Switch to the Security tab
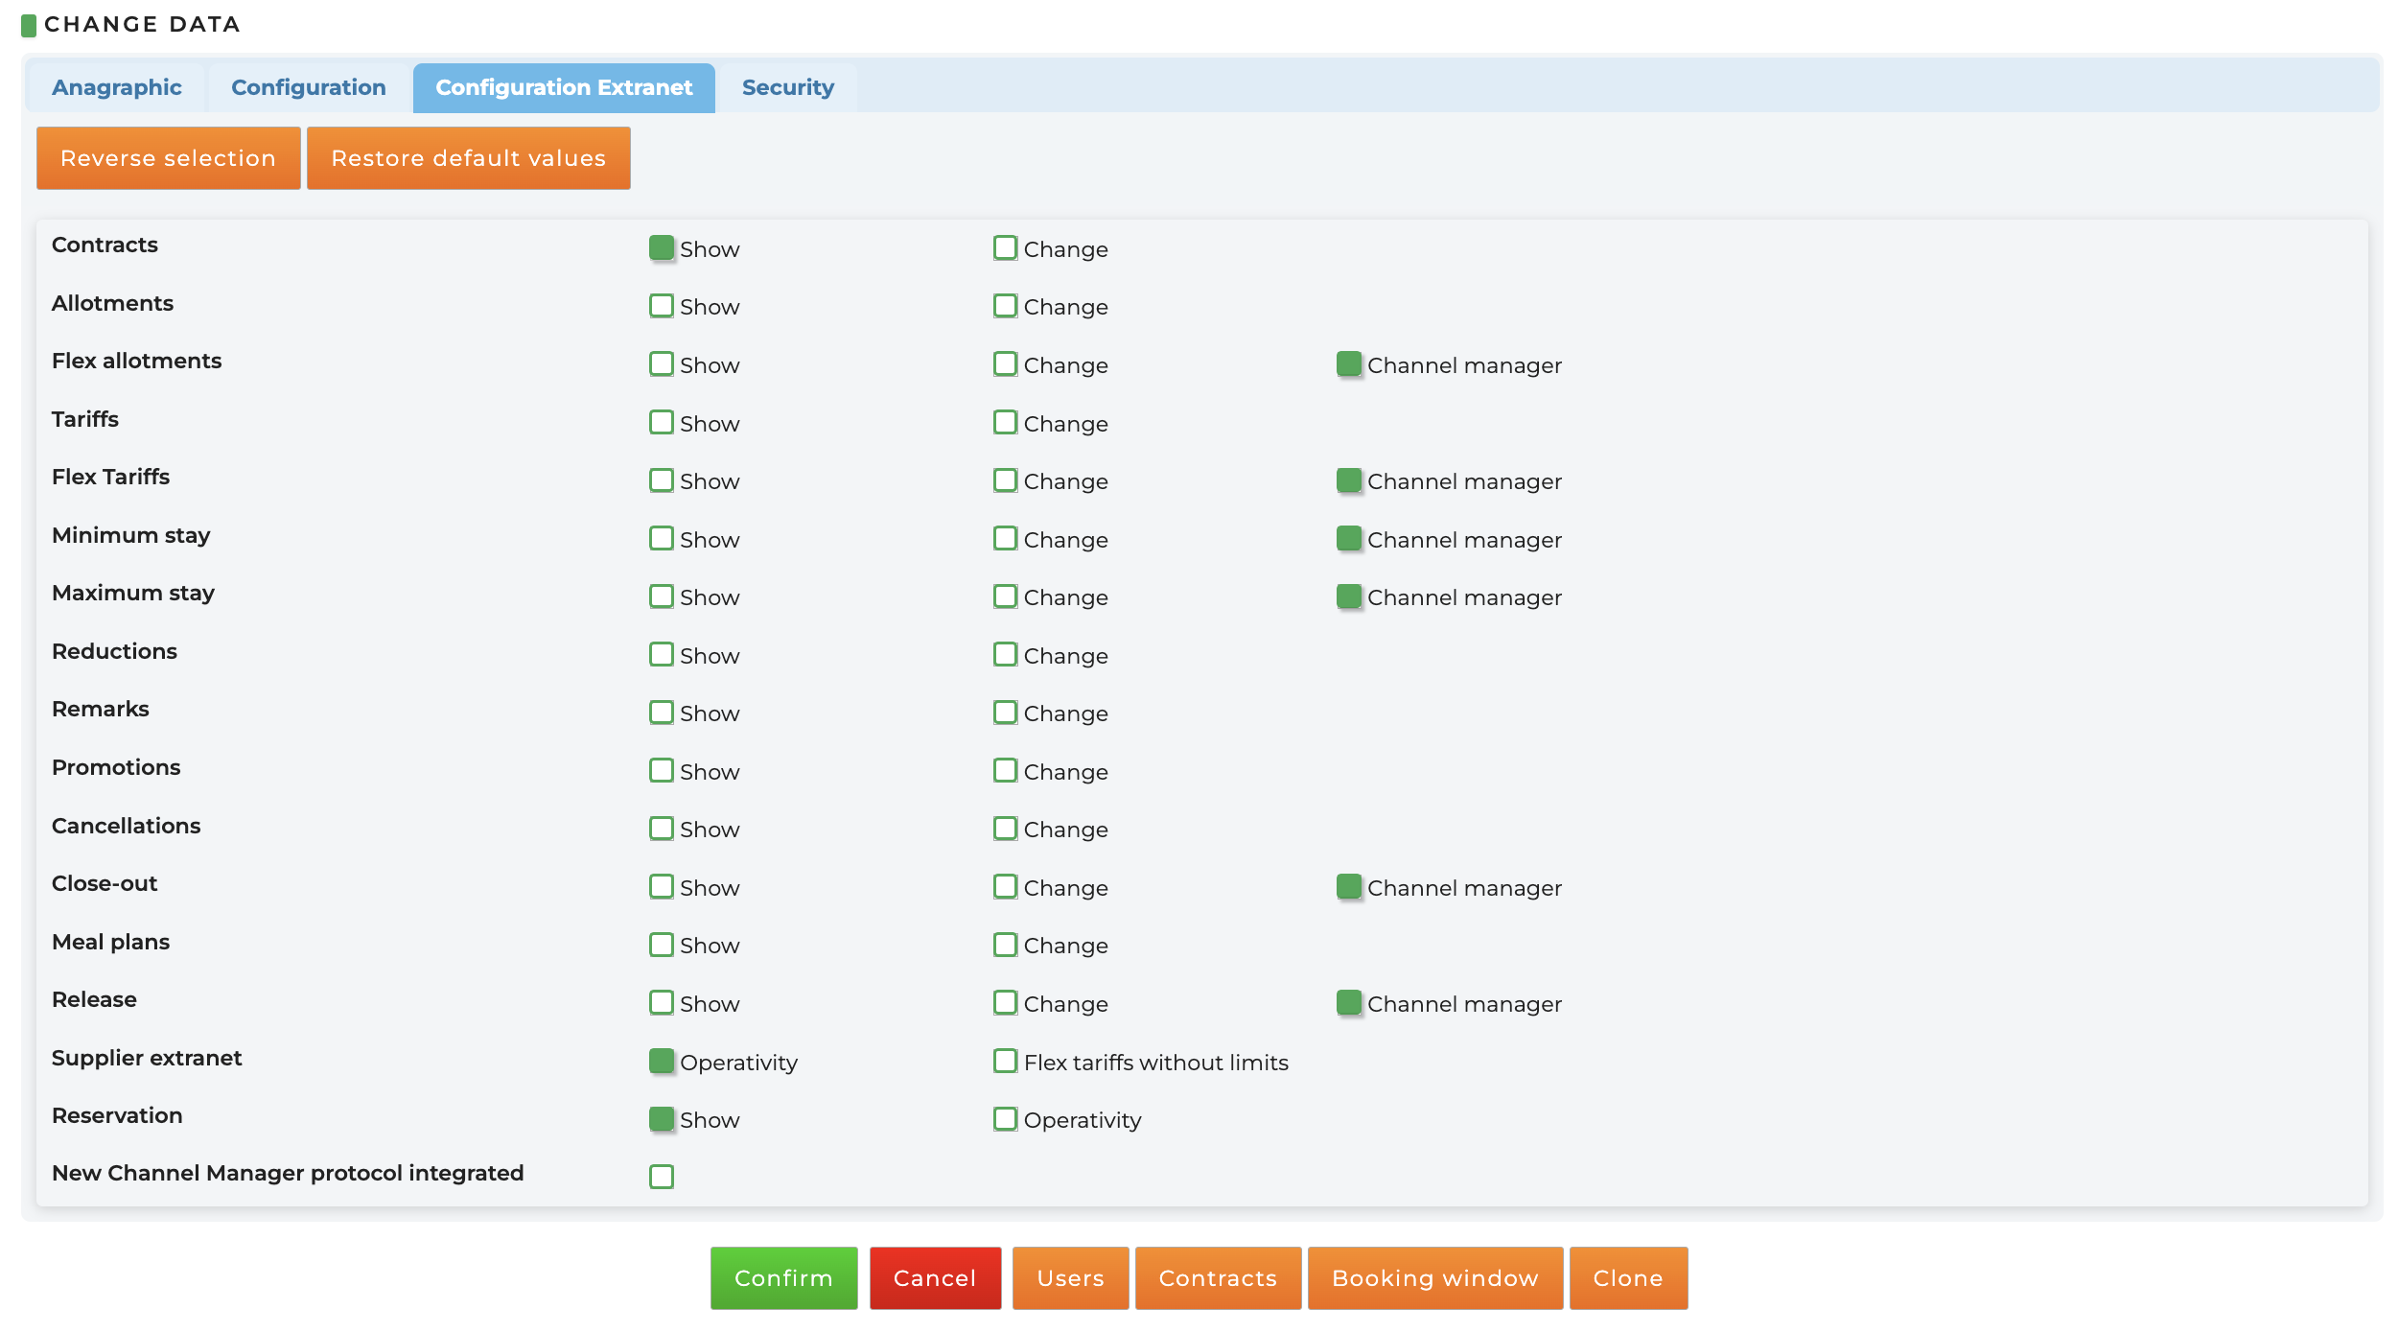 pos(787,87)
